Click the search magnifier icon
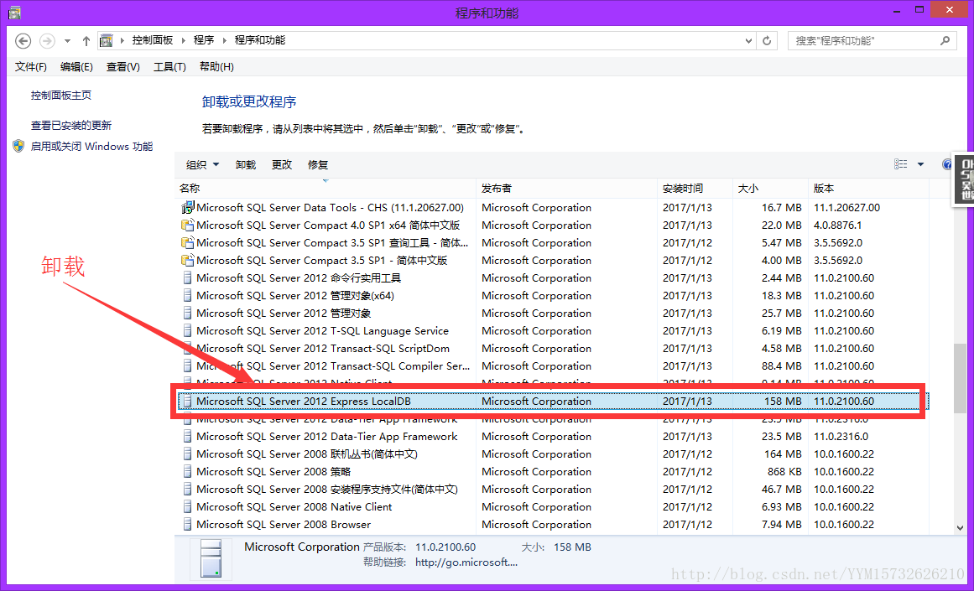The width and height of the screenshot is (974, 591). click(x=945, y=40)
